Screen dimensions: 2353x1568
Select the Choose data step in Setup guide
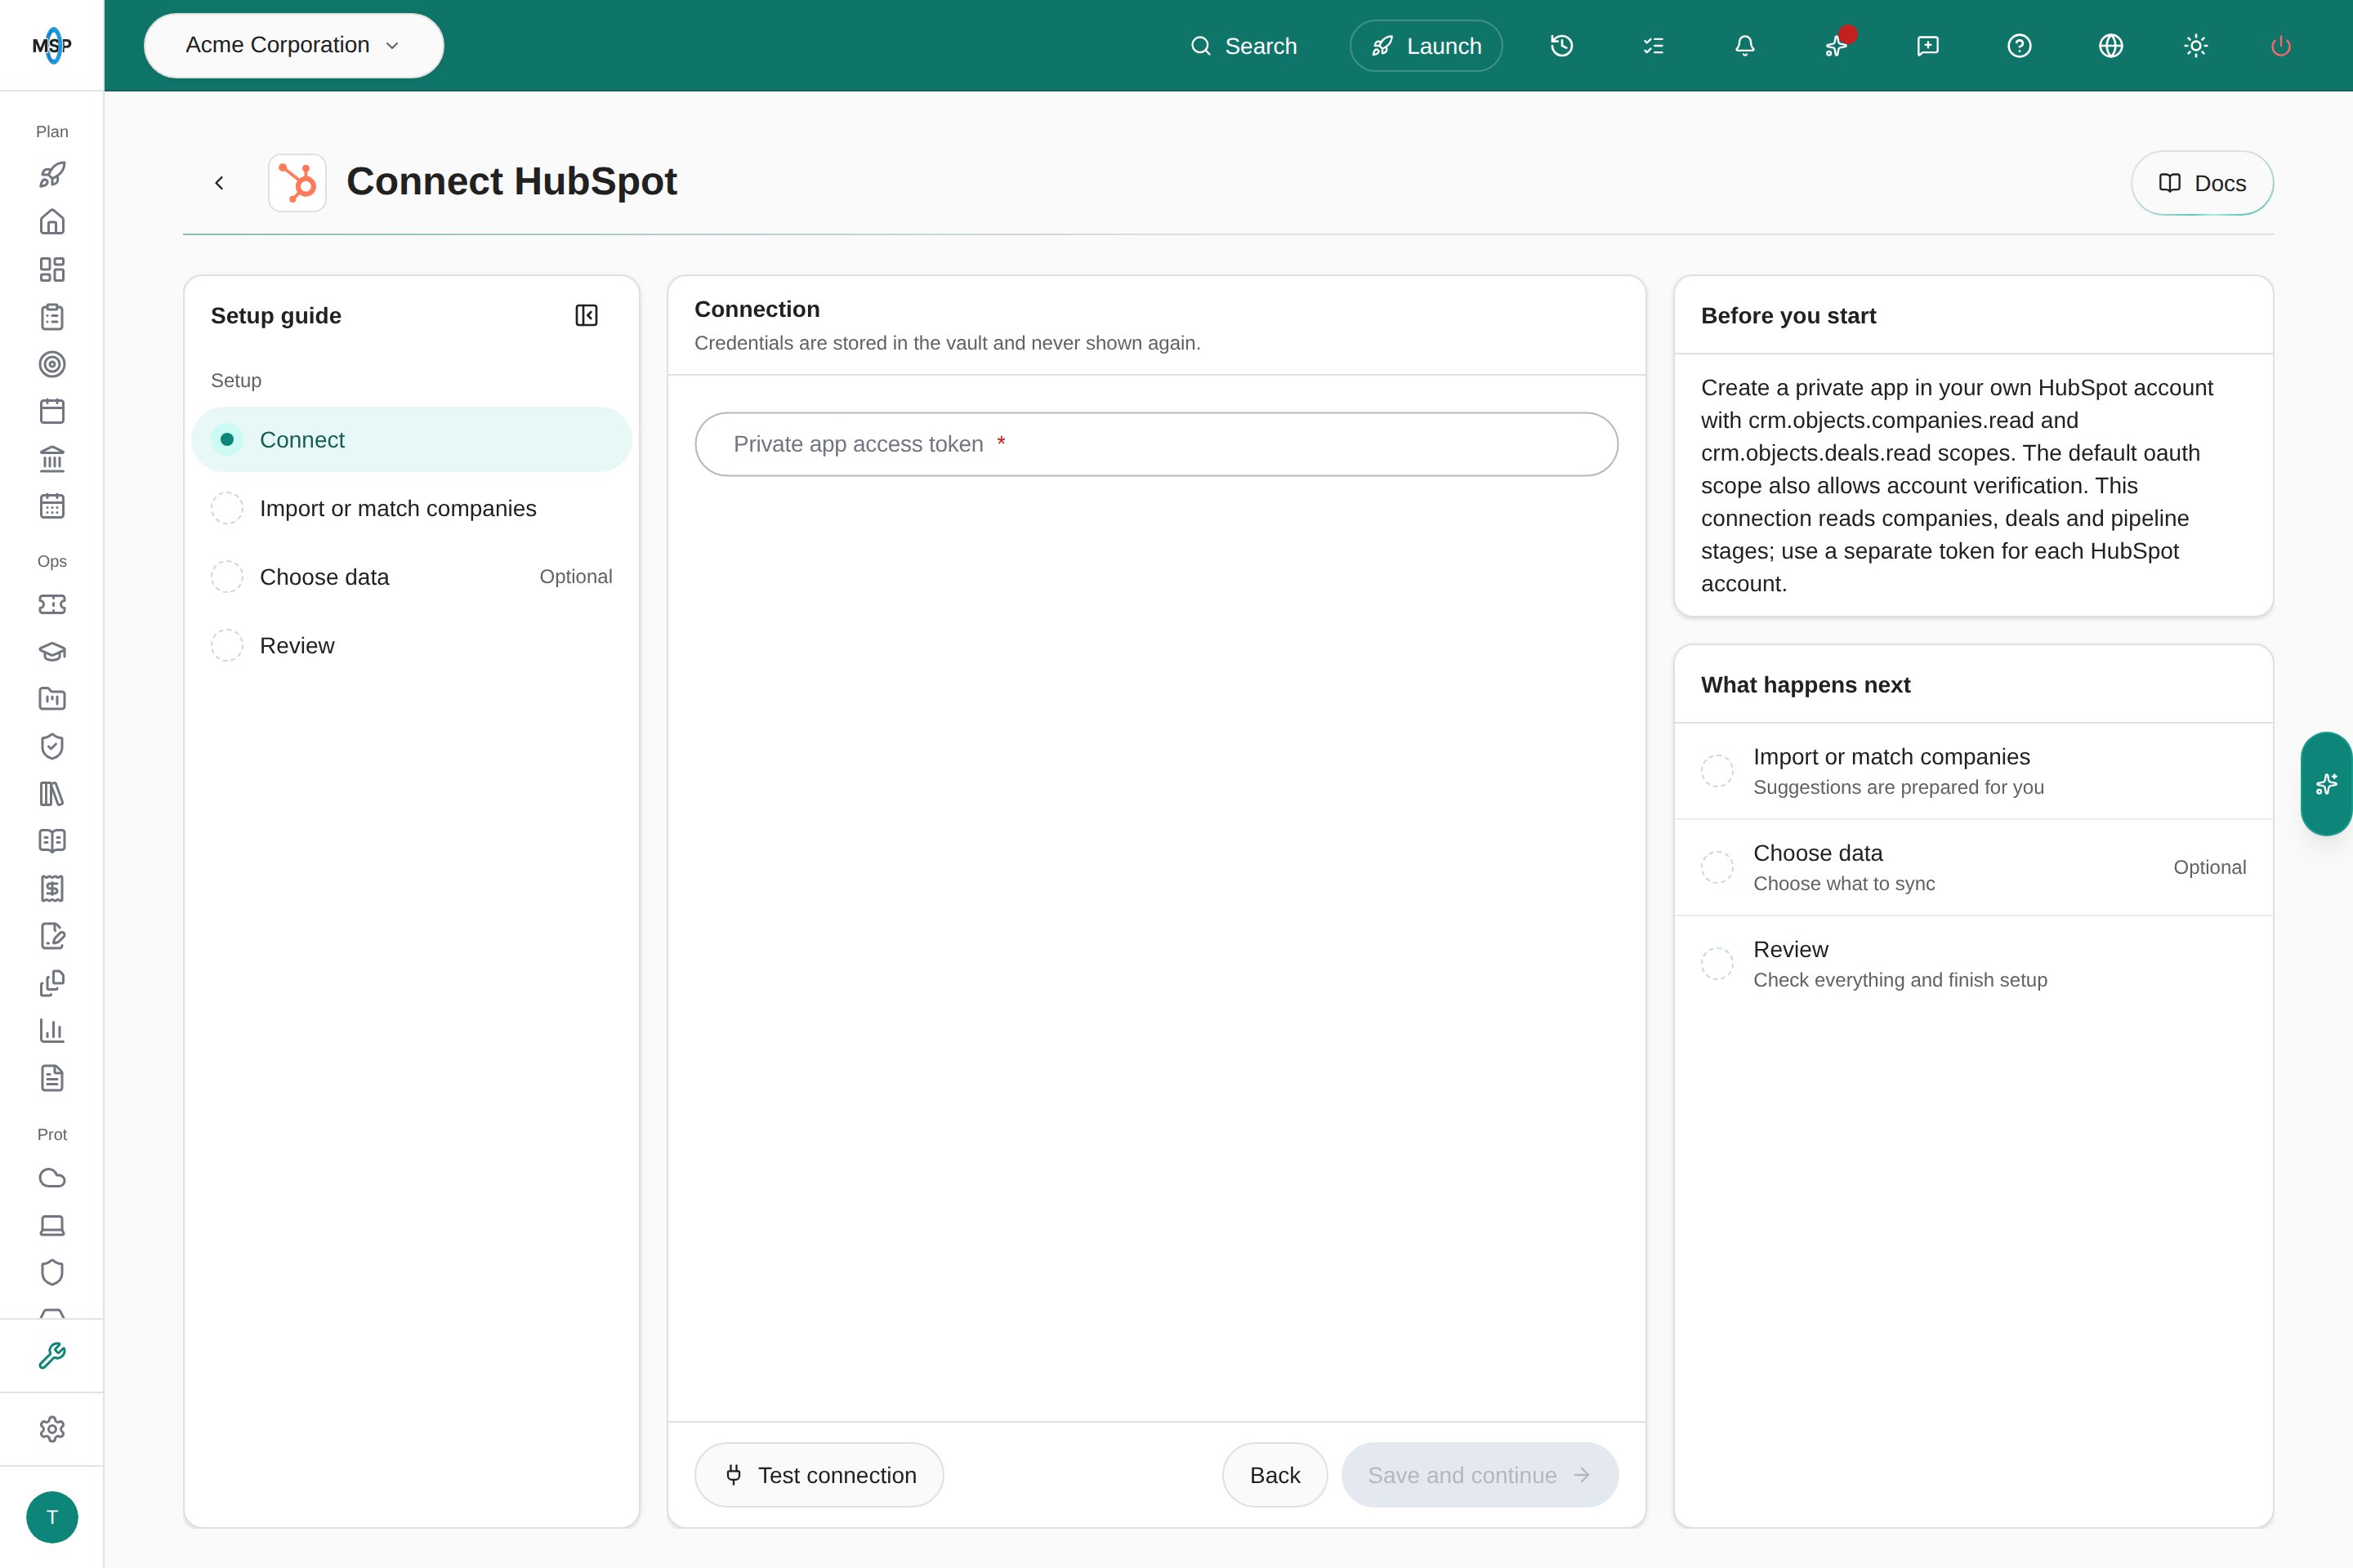pos(411,577)
